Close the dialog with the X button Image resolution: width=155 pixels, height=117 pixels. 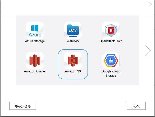[151, 4]
